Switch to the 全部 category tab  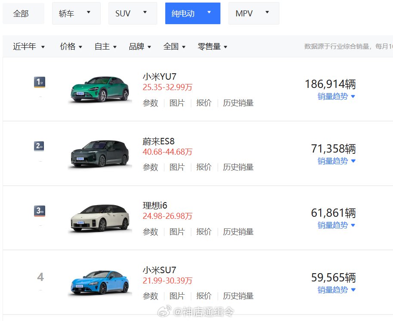pos(23,13)
